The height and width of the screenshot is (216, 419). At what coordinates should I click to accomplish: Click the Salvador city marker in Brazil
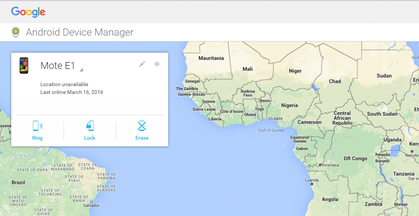click(x=91, y=202)
